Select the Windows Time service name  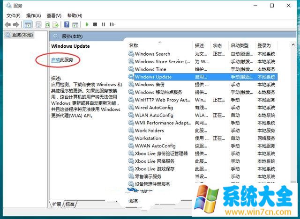(150, 69)
